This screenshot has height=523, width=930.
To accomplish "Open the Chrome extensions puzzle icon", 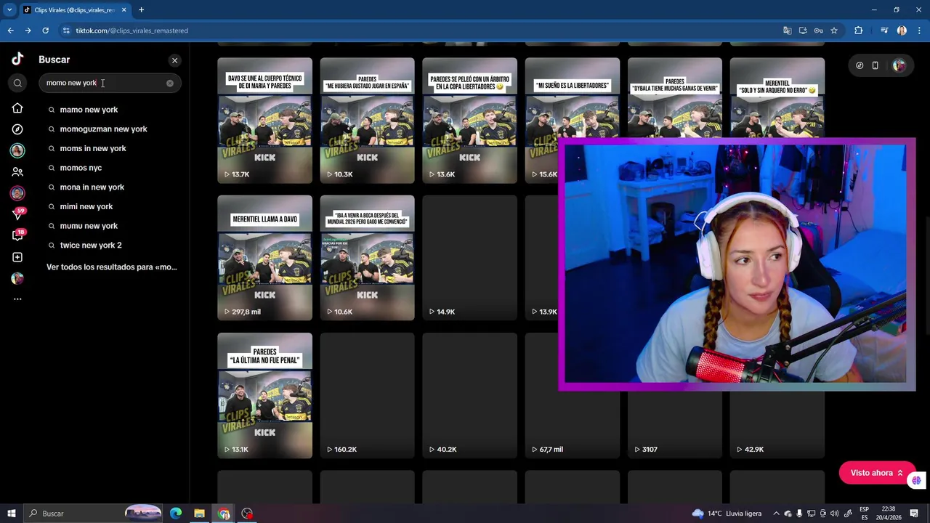I will coord(859,31).
